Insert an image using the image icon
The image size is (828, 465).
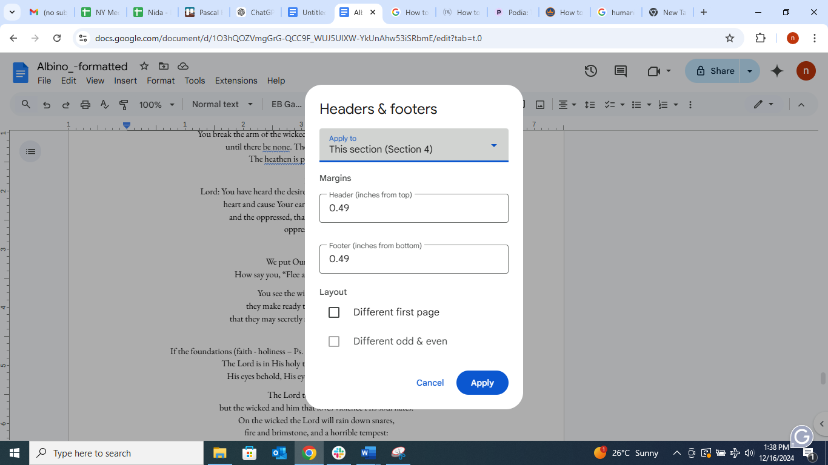point(539,104)
